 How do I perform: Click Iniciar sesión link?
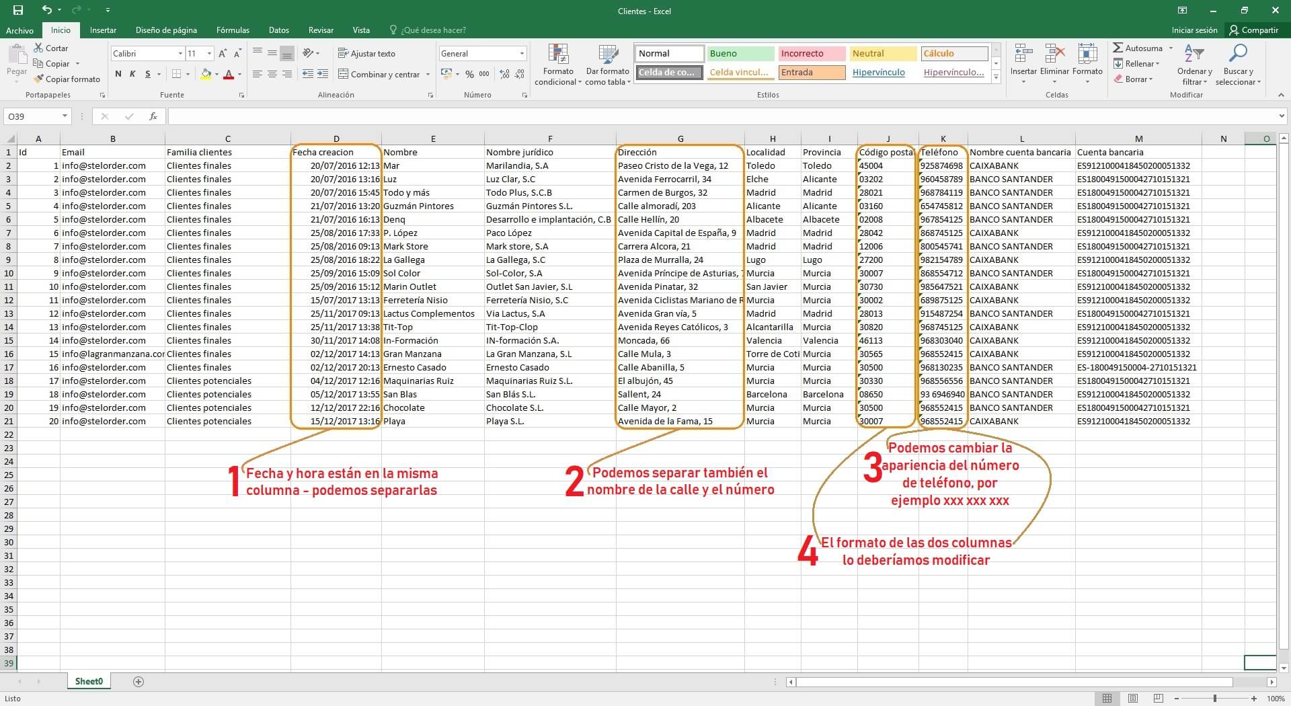click(1194, 30)
